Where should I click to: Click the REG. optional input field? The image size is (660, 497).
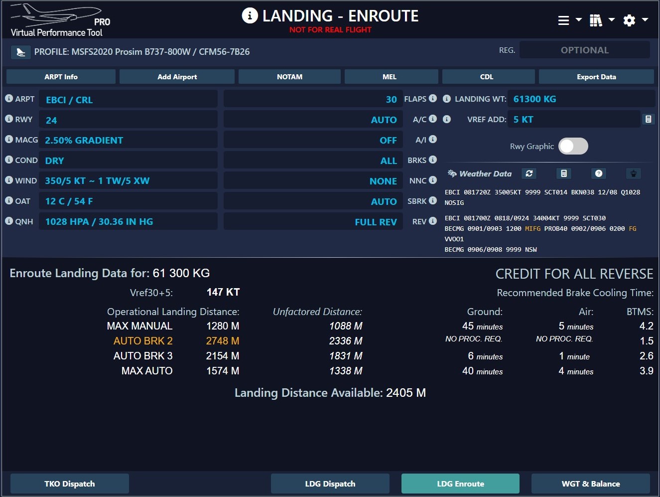pyautogui.click(x=584, y=50)
